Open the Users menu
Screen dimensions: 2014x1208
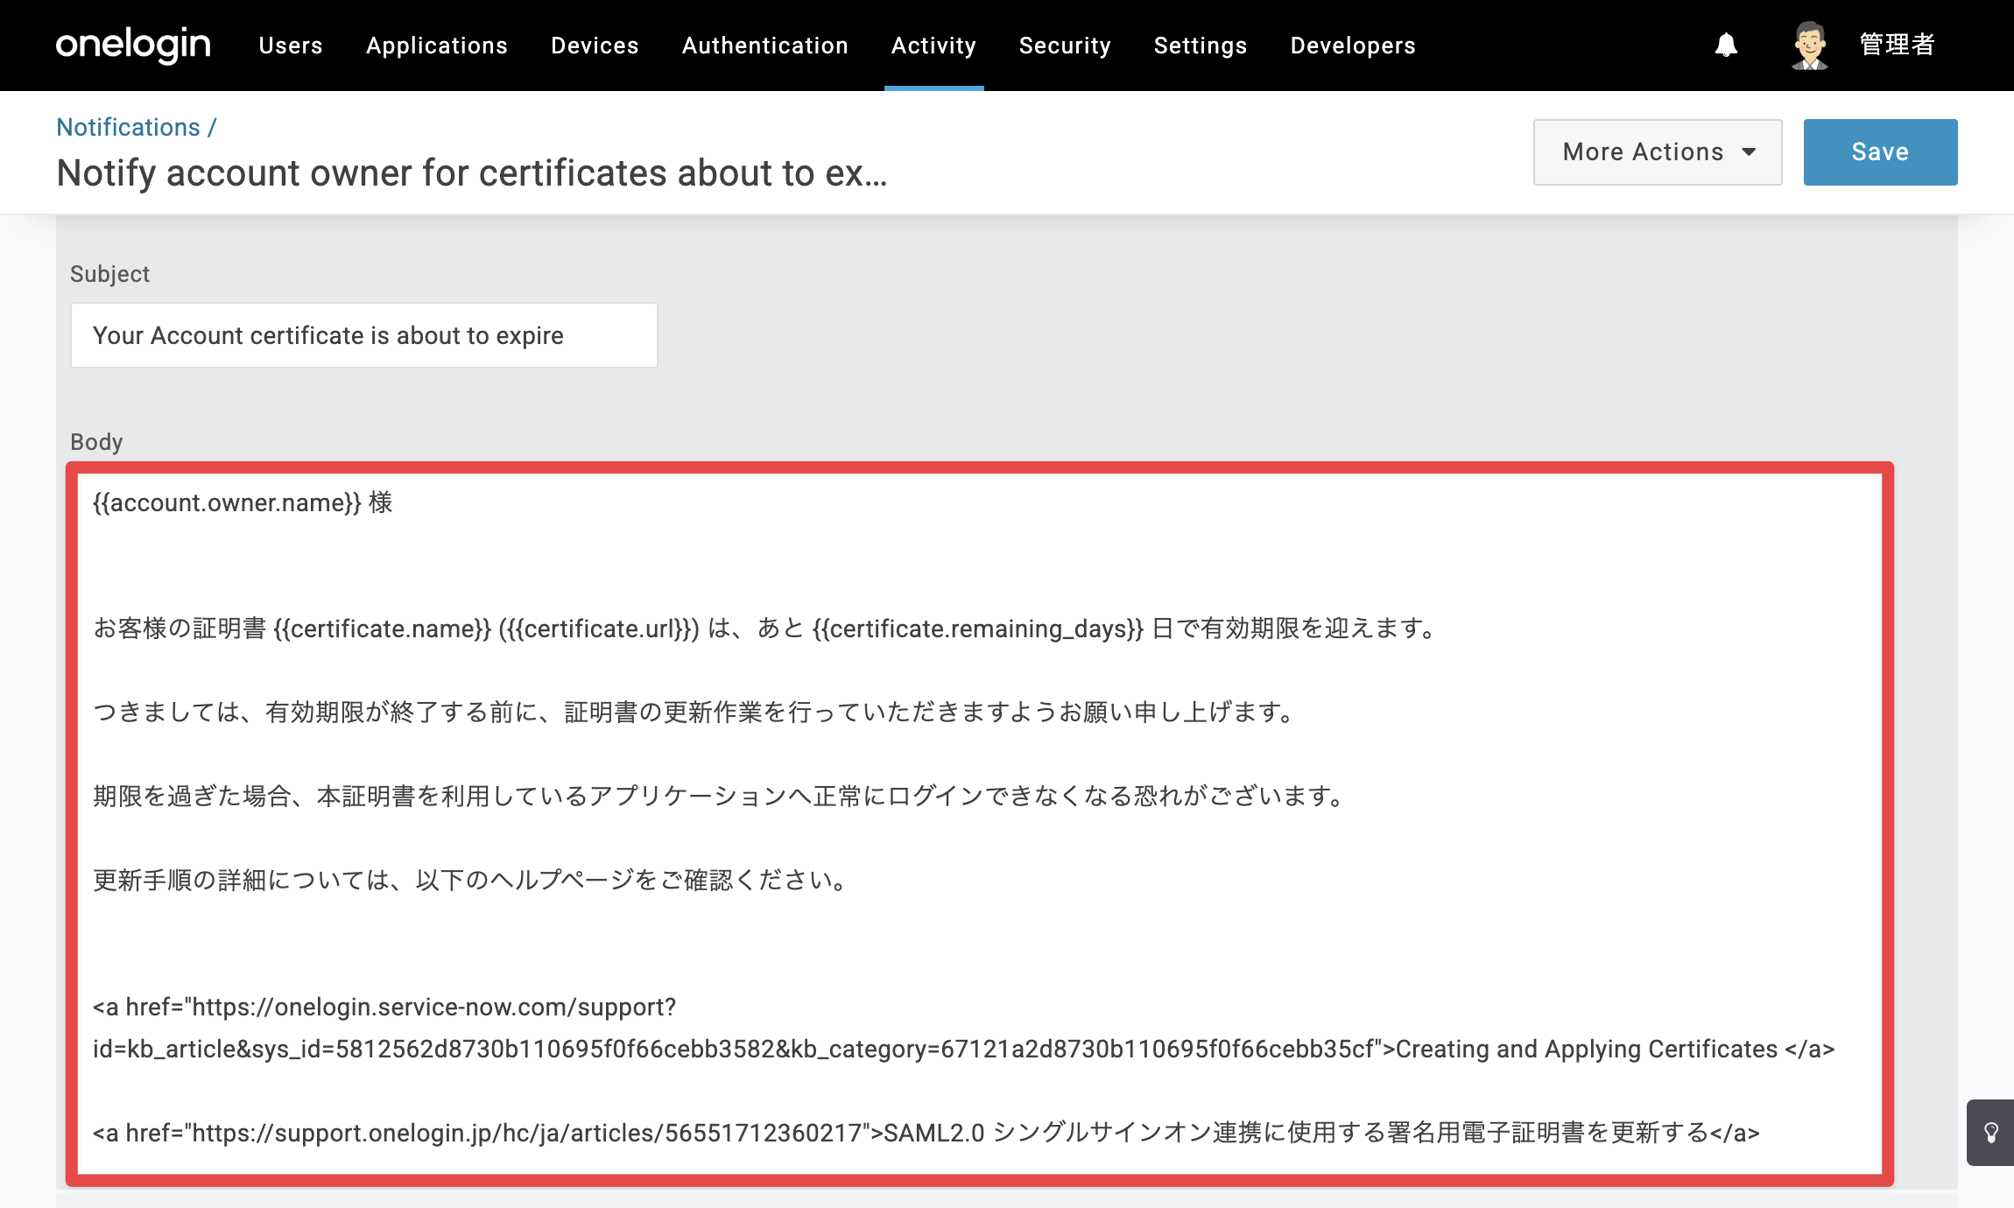click(291, 46)
